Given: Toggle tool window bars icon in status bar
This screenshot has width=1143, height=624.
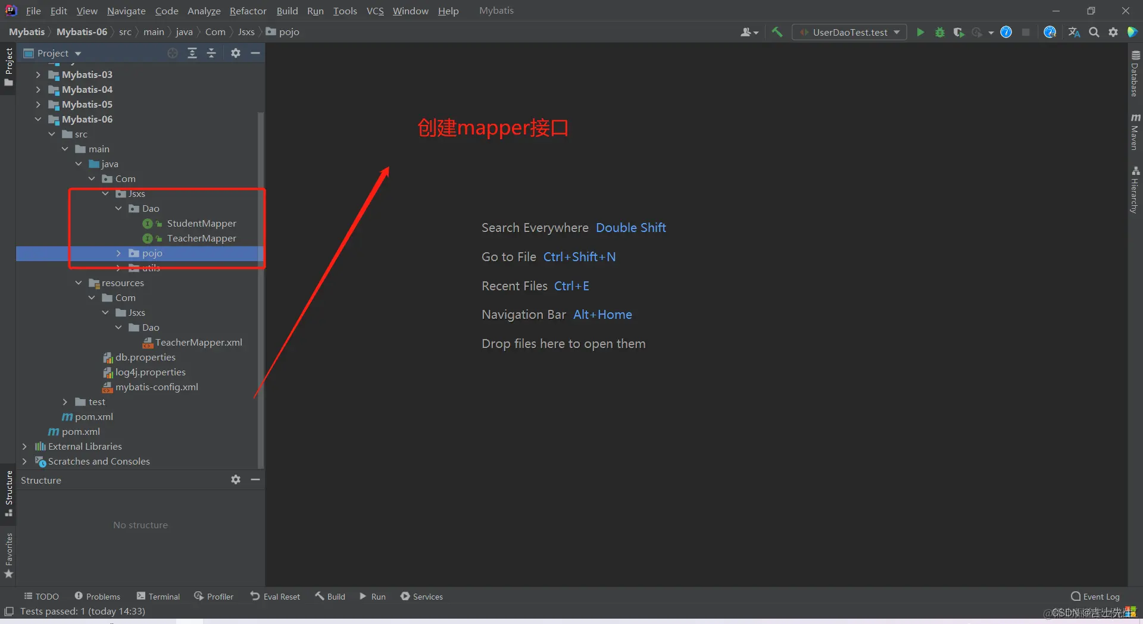Looking at the screenshot, I should (x=9, y=611).
